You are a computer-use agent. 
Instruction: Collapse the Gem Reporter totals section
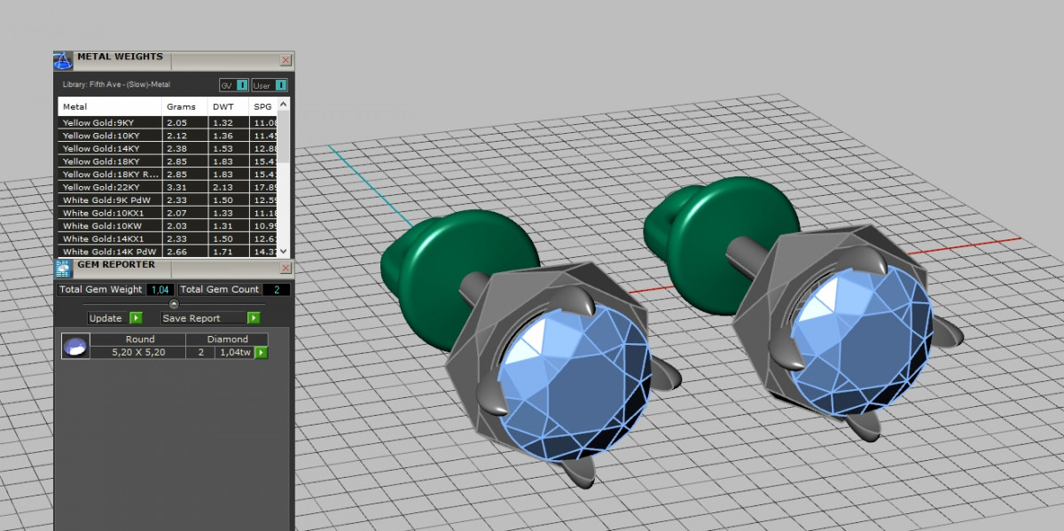coord(174,304)
